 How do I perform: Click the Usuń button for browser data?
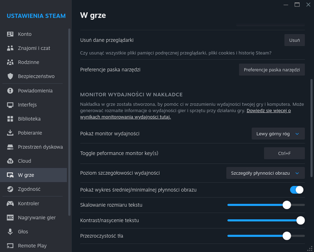point(294,40)
